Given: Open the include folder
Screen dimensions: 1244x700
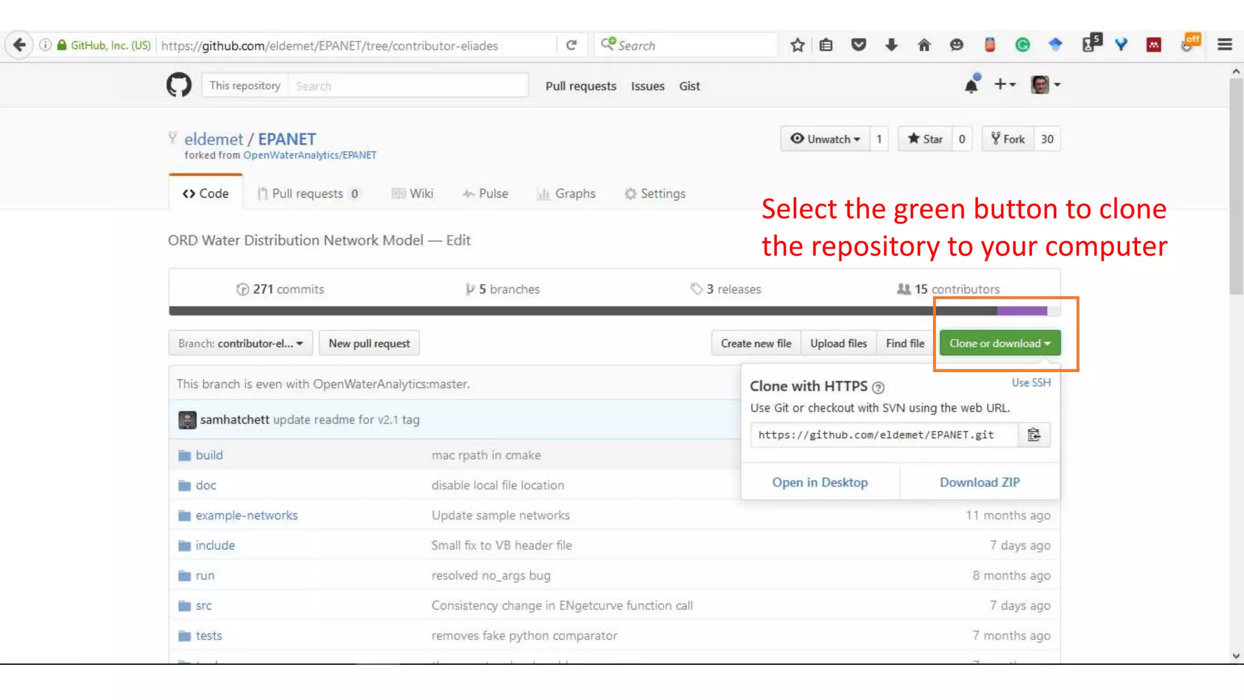Looking at the screenshot, I should click(215, 546).
